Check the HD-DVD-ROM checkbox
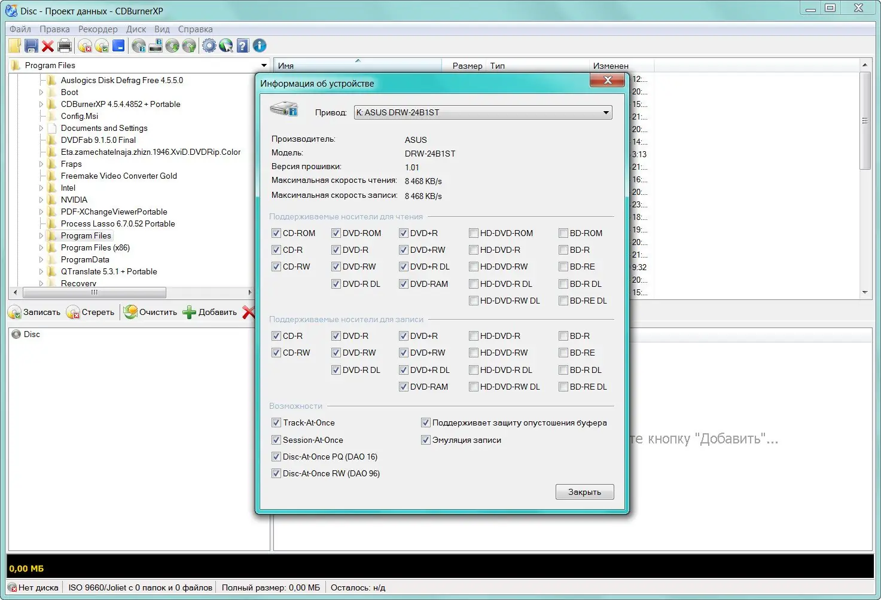This screenshot has width=881, height=600. pyautogui.click(x=474, y=233)
